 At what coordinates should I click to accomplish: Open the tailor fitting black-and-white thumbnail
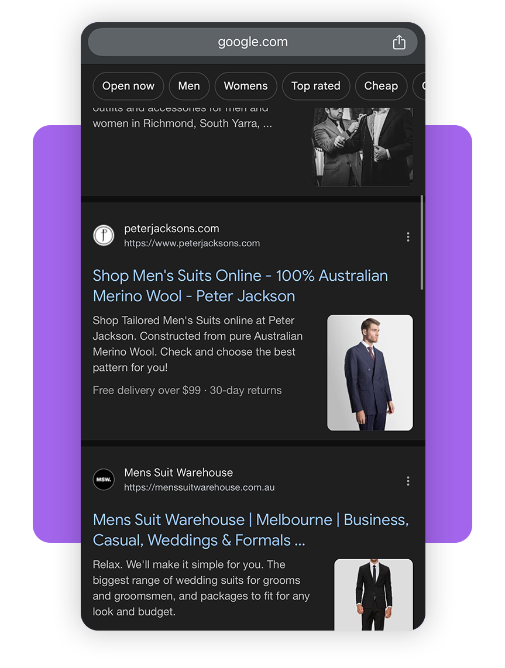pos(363,147)
